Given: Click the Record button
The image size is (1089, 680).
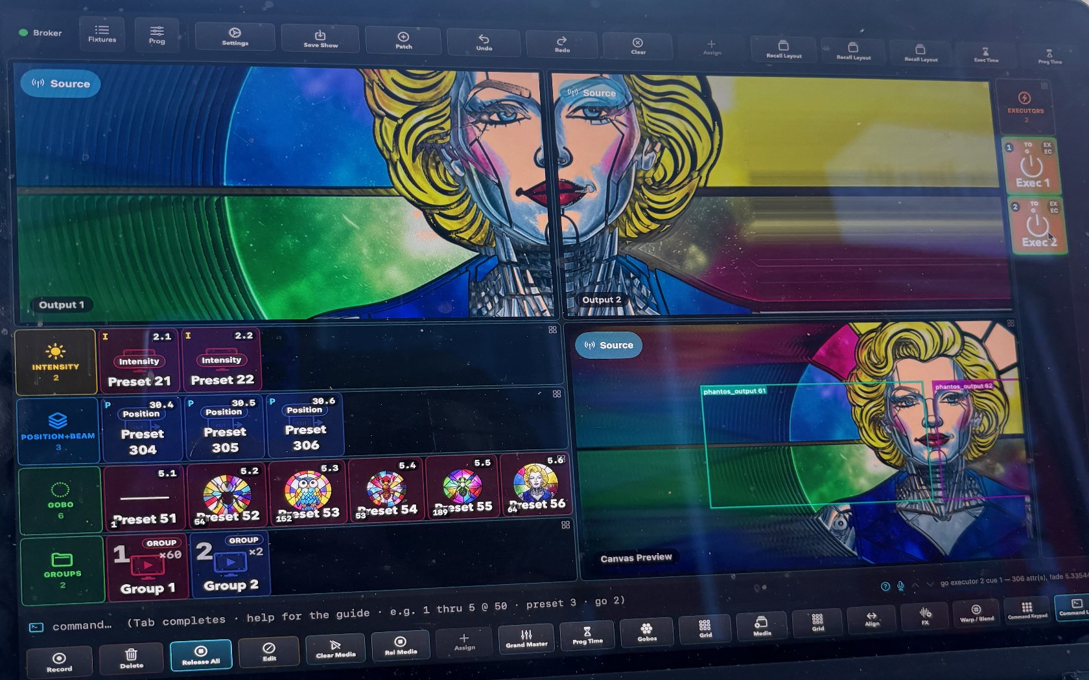Looking at the screenshot, I should (x=59, y=663).
